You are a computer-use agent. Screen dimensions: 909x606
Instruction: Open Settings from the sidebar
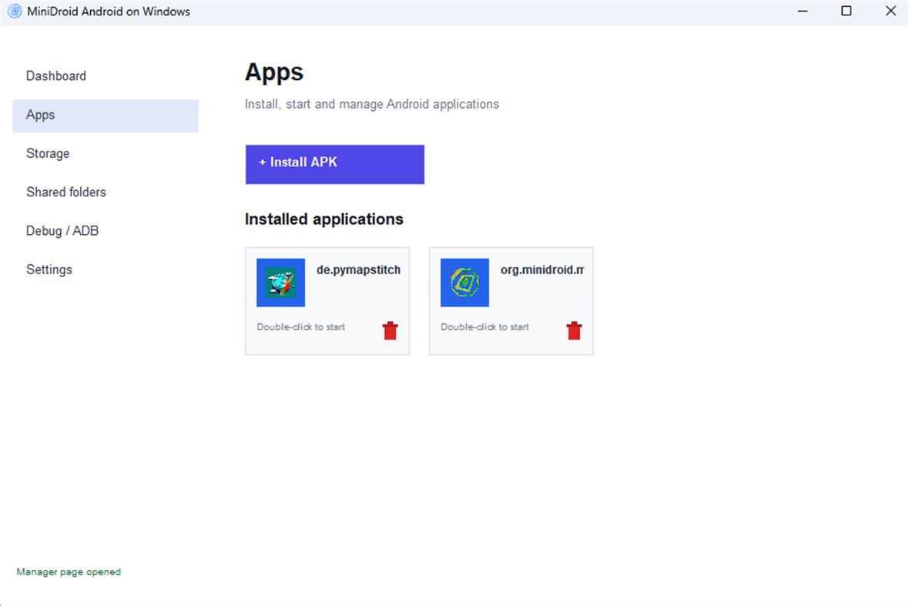(106, 270)
